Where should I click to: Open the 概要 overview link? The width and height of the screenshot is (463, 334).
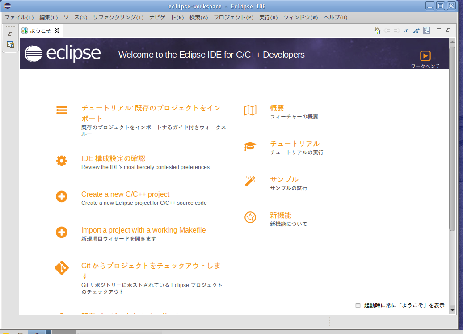[x=277, y=108]
